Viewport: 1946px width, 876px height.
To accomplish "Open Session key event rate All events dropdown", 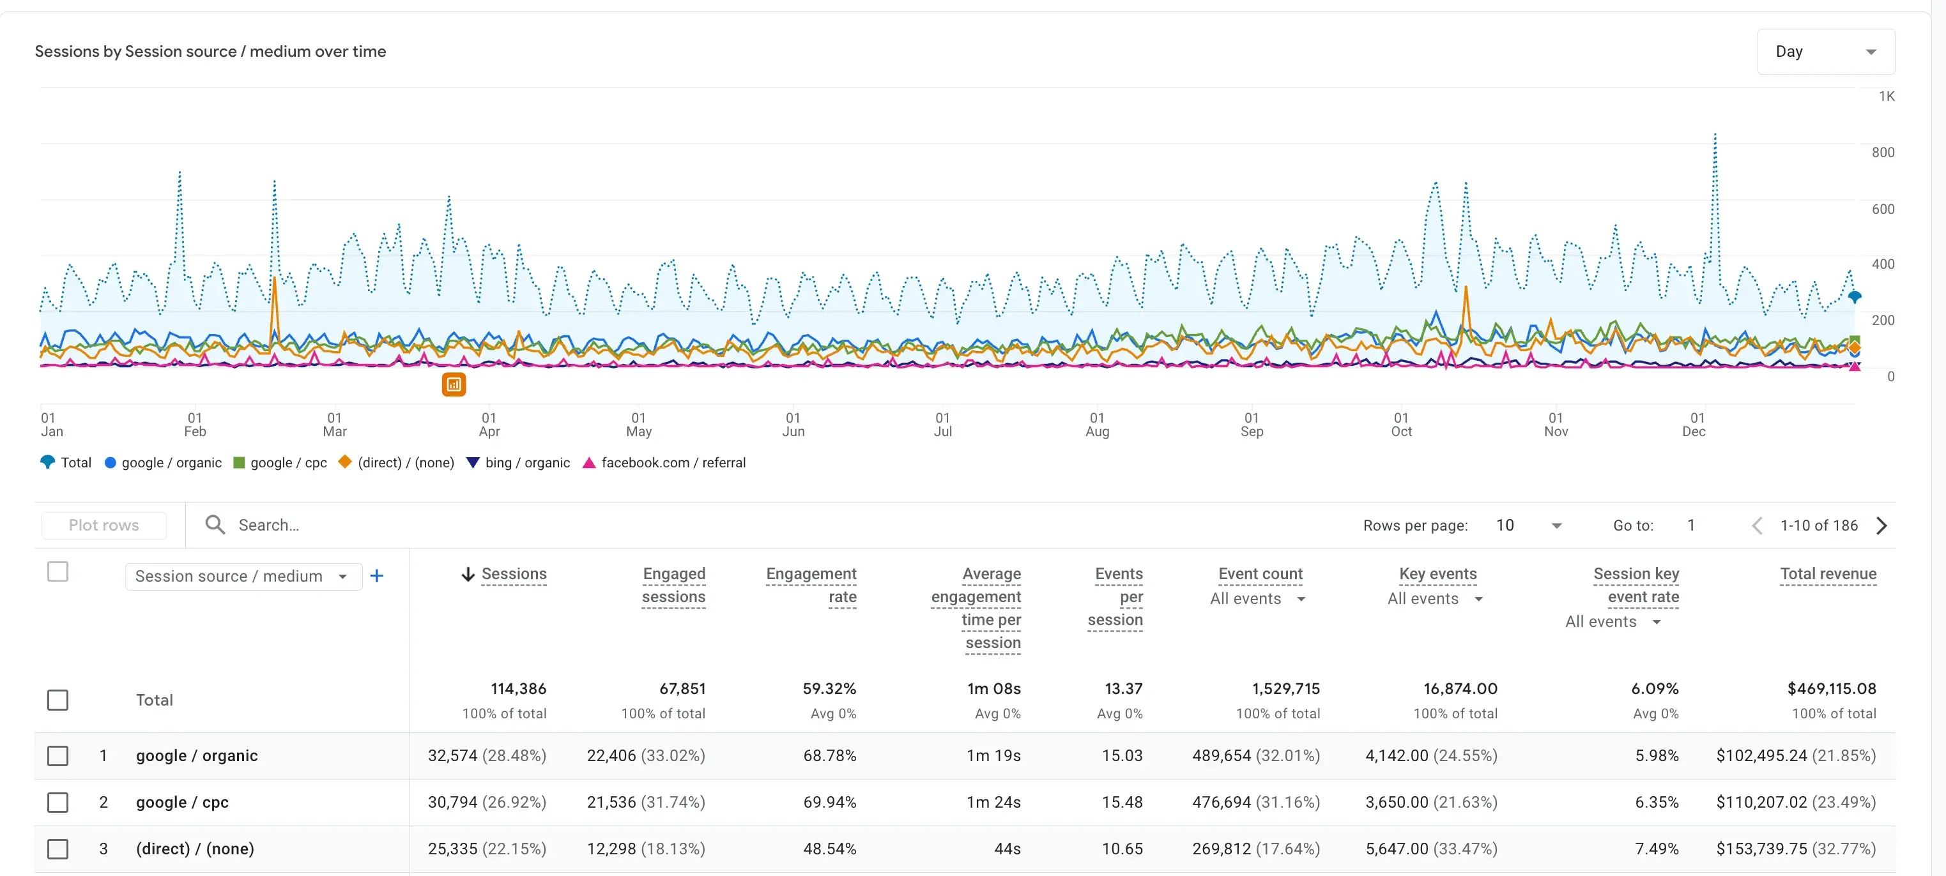I will click(x=1613, y=621).
